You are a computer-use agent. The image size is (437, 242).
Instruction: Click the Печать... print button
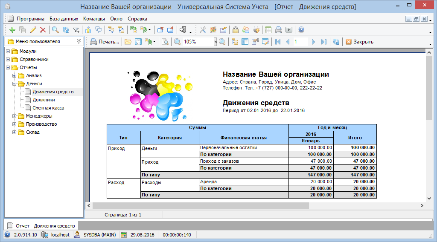pos(105,42)
